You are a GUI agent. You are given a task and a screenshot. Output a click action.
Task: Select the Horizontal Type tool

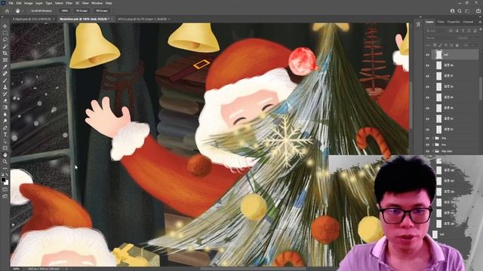click(5, 134)
